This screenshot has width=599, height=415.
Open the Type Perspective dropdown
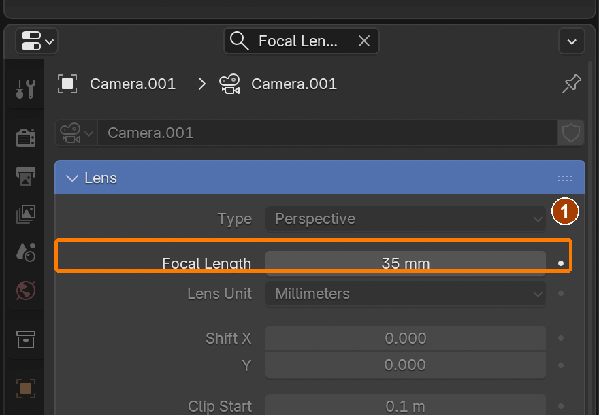click(x=405, y=219)
